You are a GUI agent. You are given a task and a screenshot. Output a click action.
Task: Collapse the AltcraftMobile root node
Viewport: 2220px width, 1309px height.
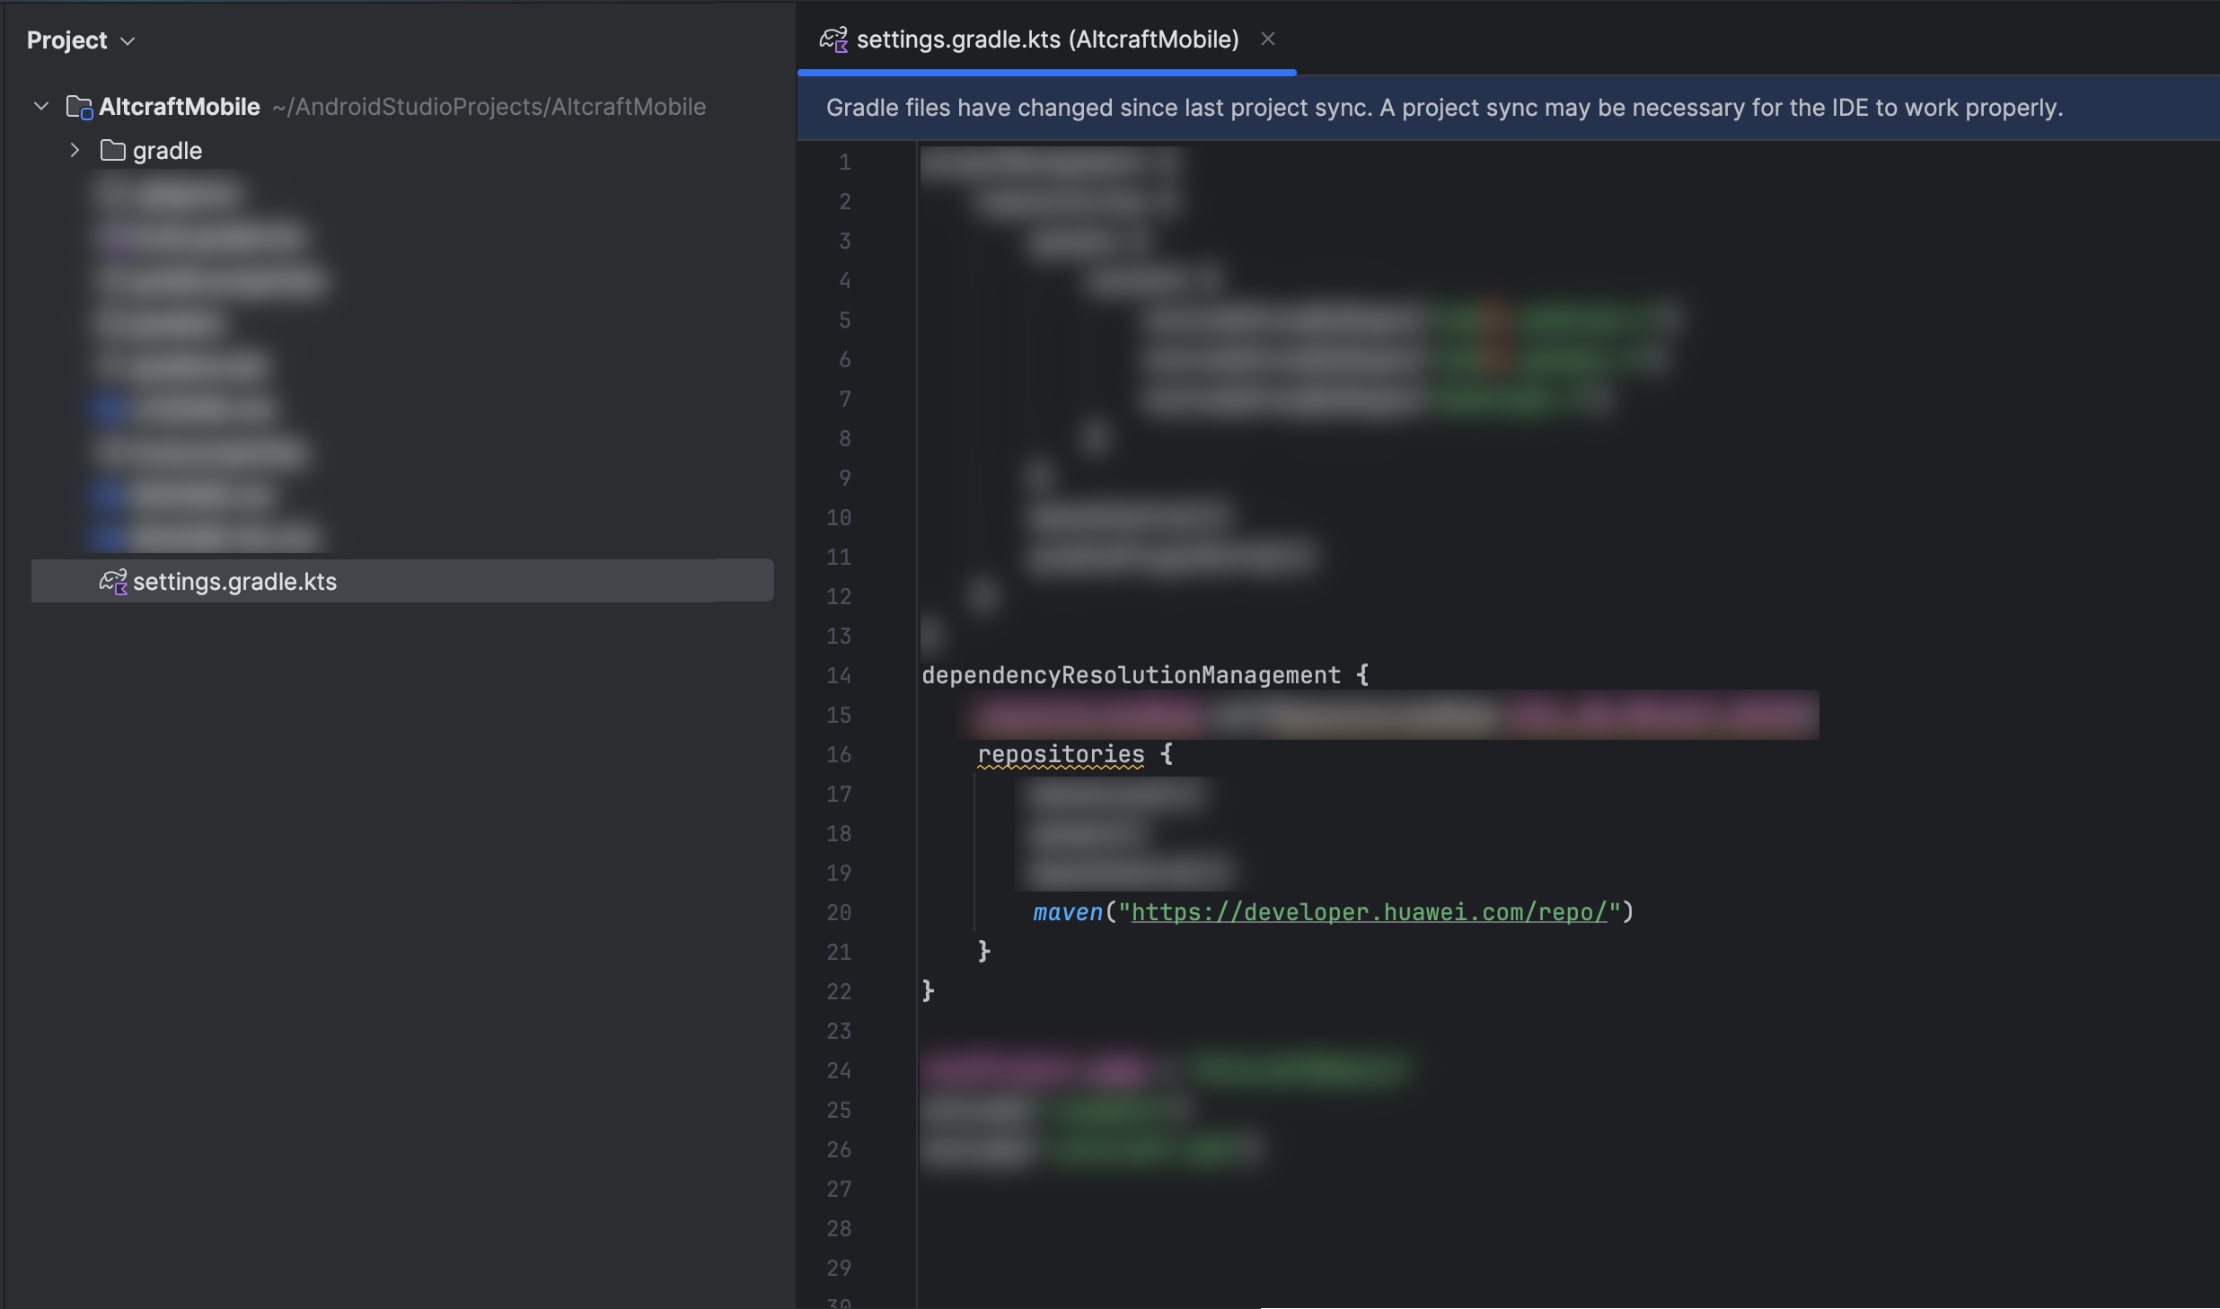tap(41, 107)
